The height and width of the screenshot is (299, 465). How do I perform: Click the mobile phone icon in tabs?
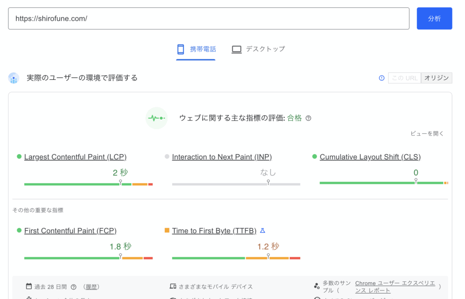click(181, 49)
